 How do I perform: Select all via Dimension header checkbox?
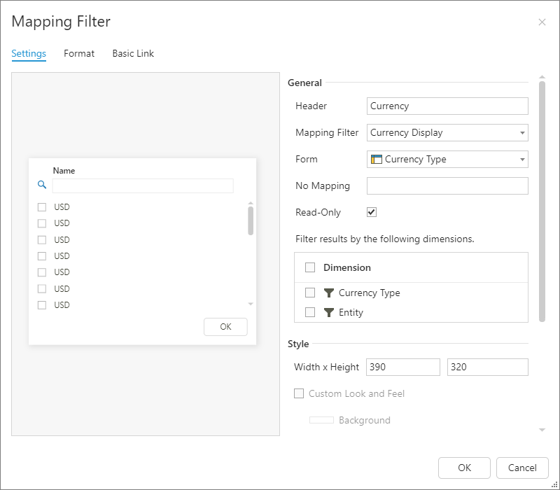310,267
